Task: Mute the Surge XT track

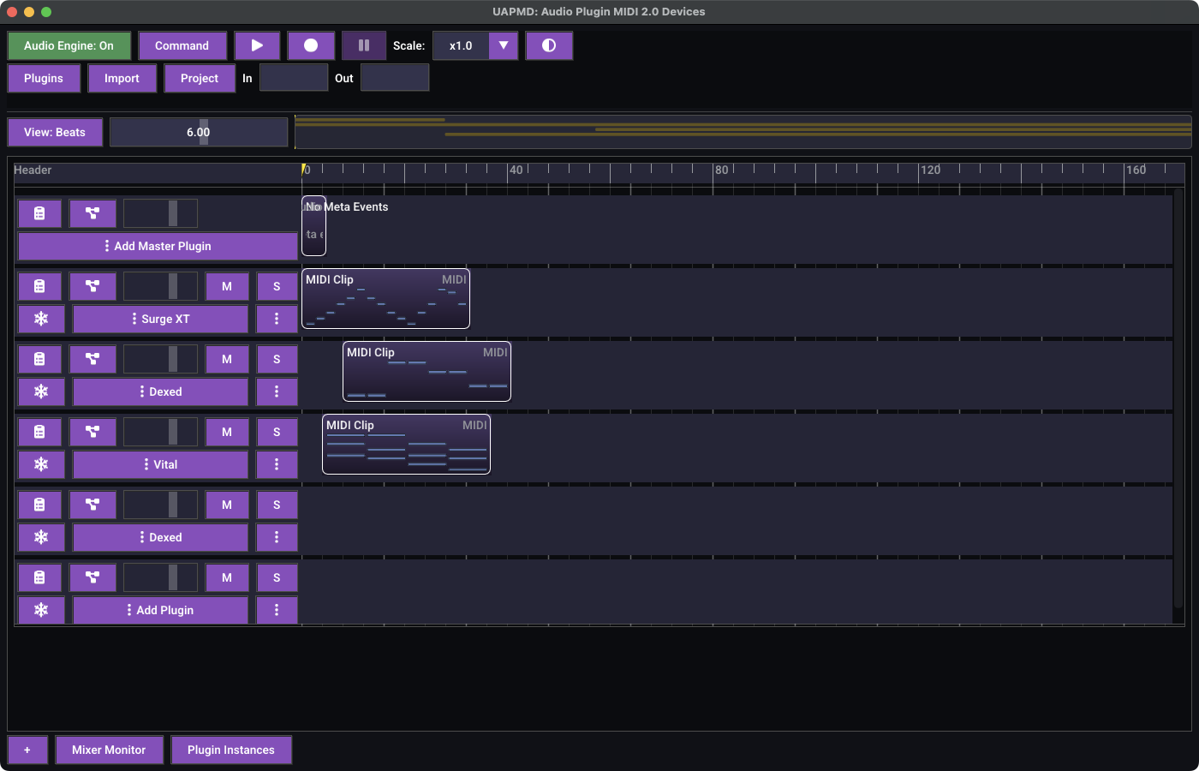Action: 227,286
